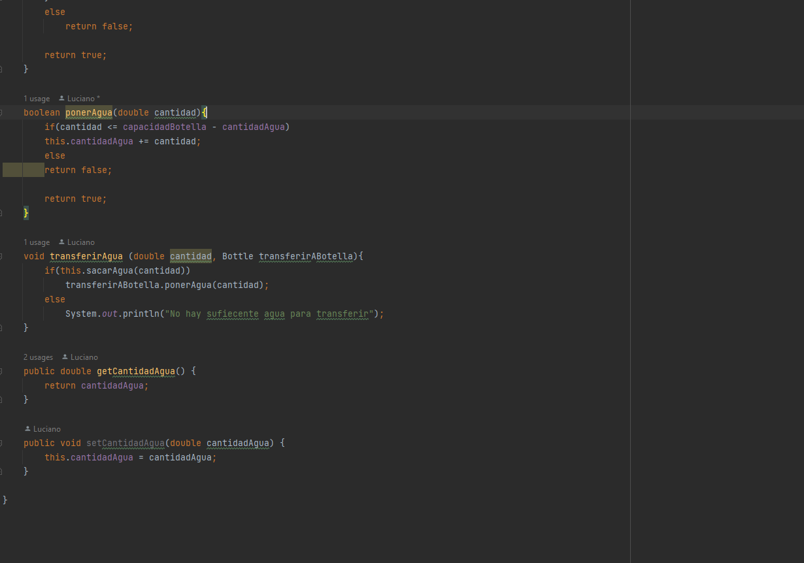Click the Bottle type in transferirAgua signature
The height and width of the screenshot is (563, 804).
coord(238,256)
